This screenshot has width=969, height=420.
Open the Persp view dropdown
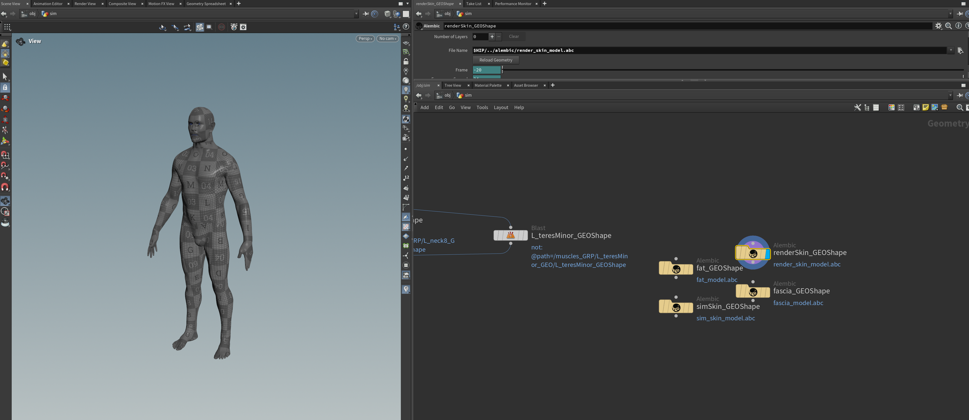click(364, 38)
